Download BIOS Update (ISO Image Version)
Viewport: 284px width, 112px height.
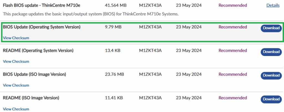pos(271,75)
